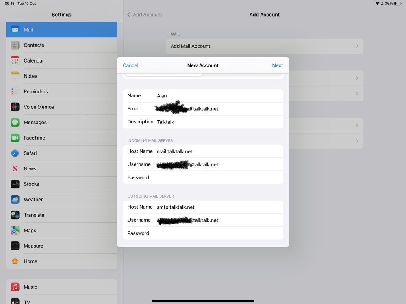Tap the battery indicator in status bar
Image resolution: width=406 pixels, height=304 pixels.
click(397, 3)
